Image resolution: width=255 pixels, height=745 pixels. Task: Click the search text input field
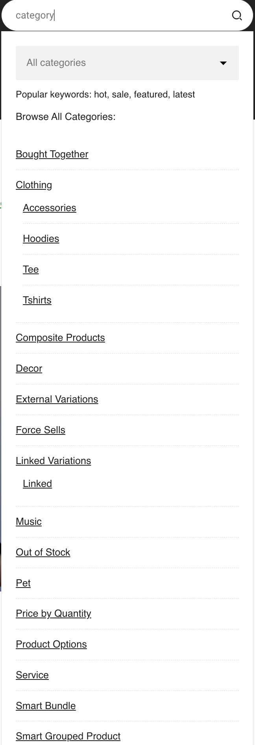tap(118, 15)
